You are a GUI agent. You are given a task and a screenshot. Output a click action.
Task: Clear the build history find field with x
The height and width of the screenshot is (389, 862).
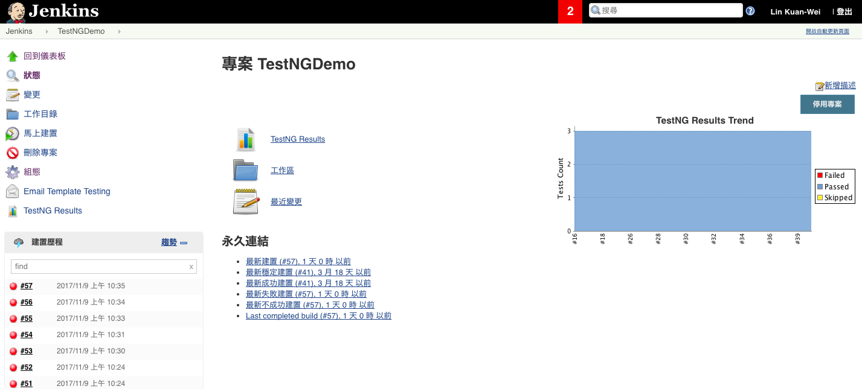coord(191,267)
